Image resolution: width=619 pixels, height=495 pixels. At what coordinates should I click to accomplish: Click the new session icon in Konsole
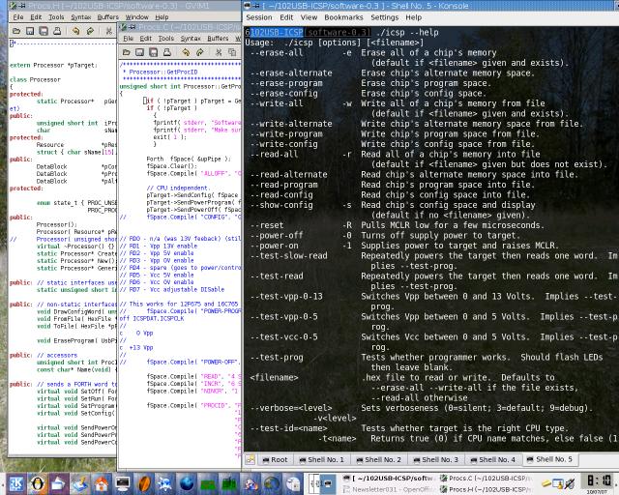251,459
